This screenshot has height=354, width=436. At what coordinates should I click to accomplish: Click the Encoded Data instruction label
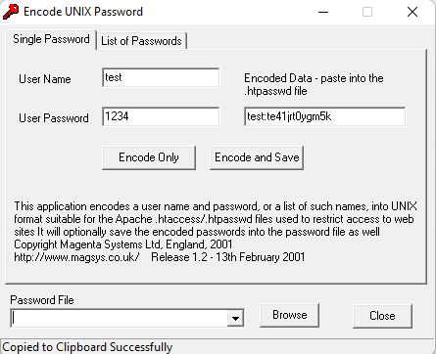pyautogui.click(x=314, y=84)
